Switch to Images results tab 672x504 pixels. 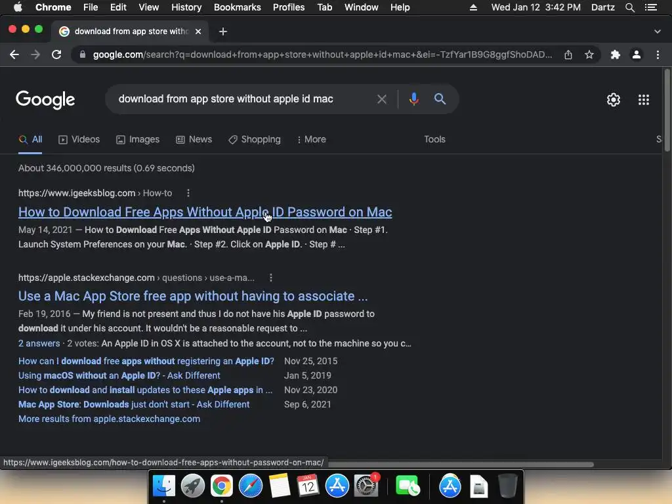click(138, 139)
